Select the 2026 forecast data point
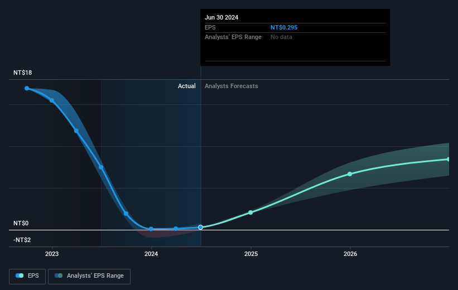This screenshot has width=458, height=290. (x=350, y=174)
